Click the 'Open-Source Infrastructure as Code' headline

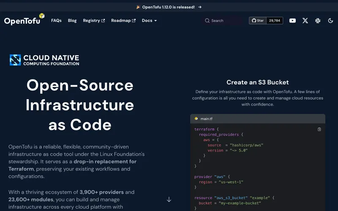point(80,105)
